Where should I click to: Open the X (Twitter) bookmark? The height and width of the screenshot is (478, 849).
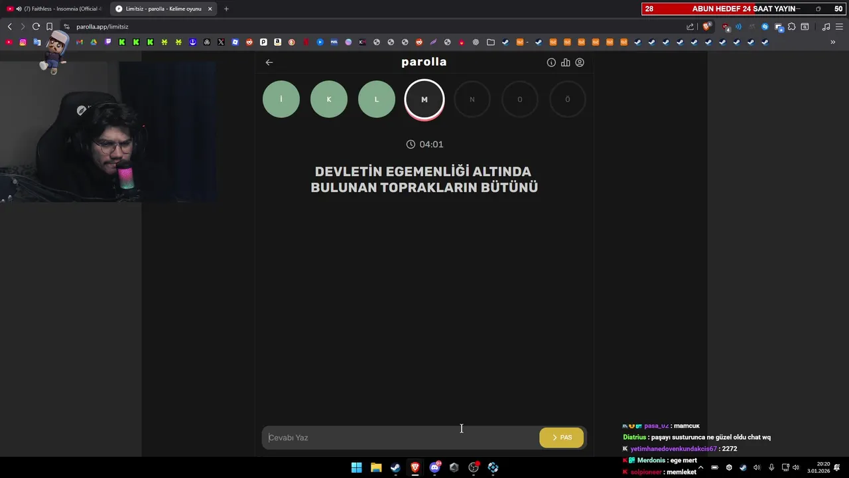[x=221, y=42]
